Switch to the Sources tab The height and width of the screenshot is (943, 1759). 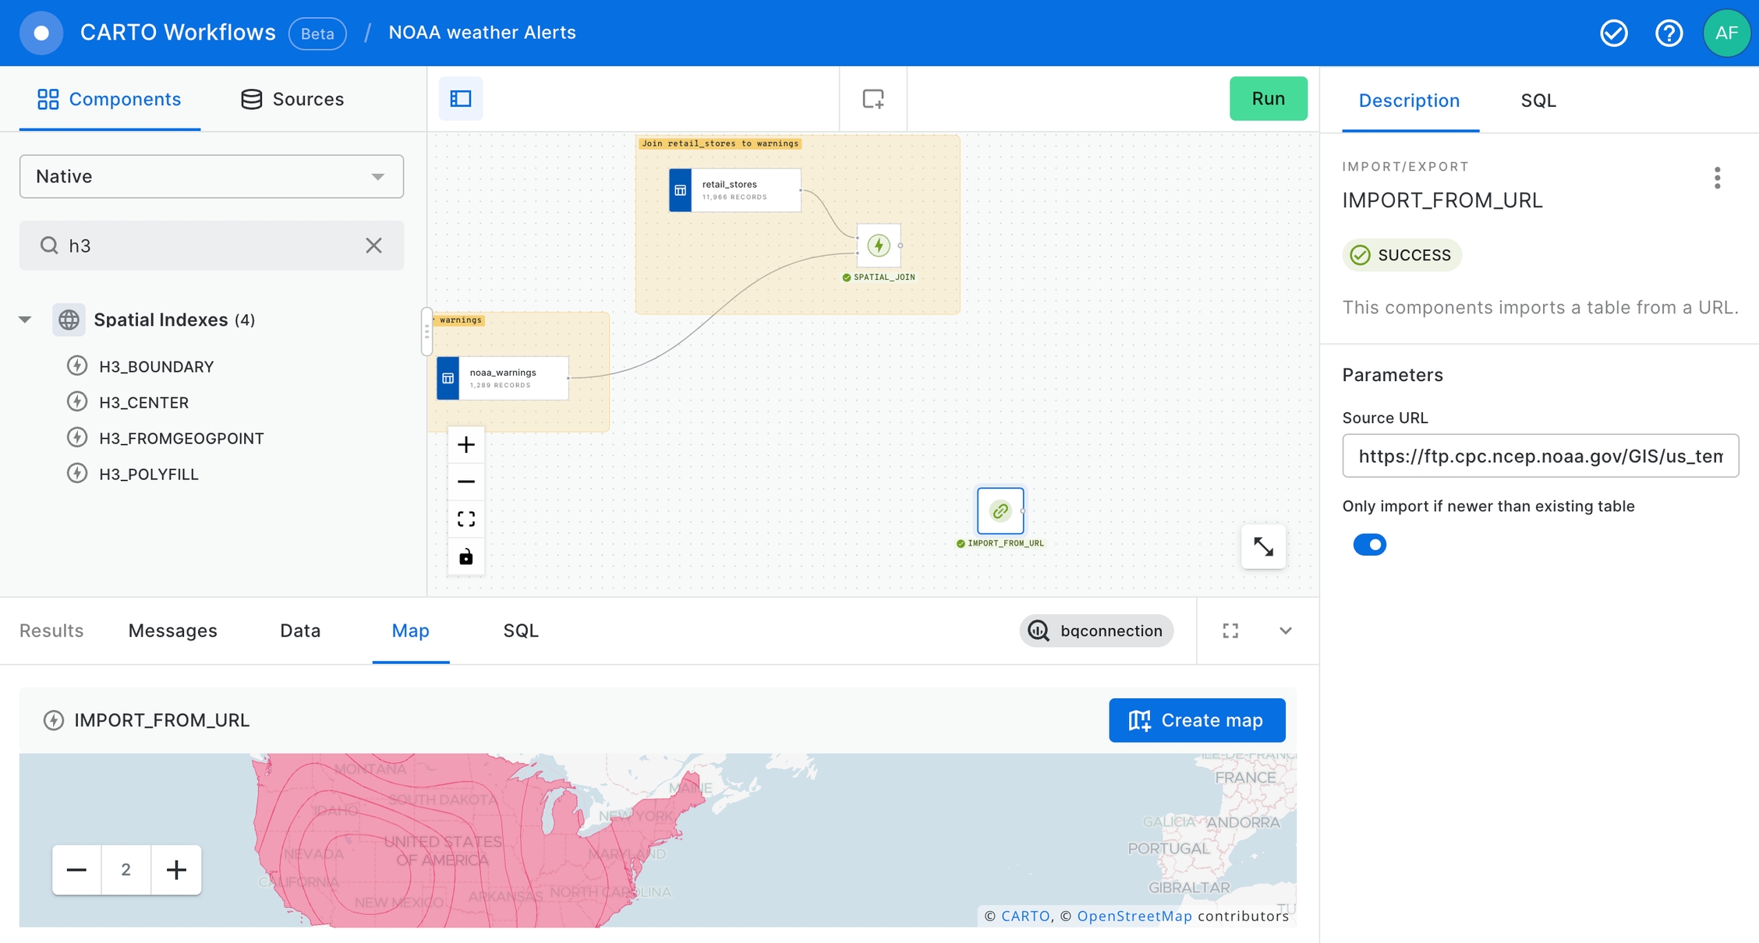click(x=292, y=99)
